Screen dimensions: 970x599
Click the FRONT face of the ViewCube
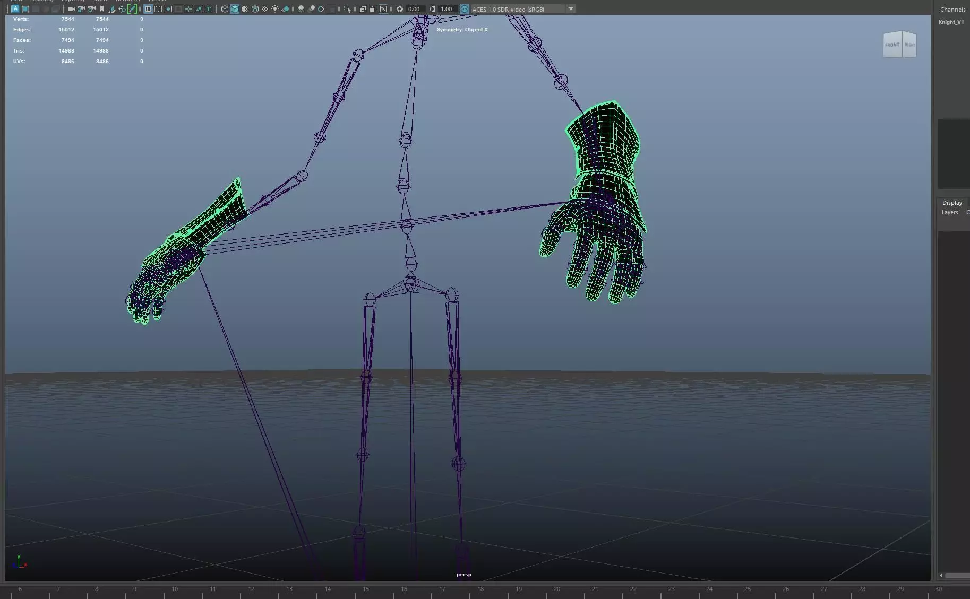tap(892, 45)
